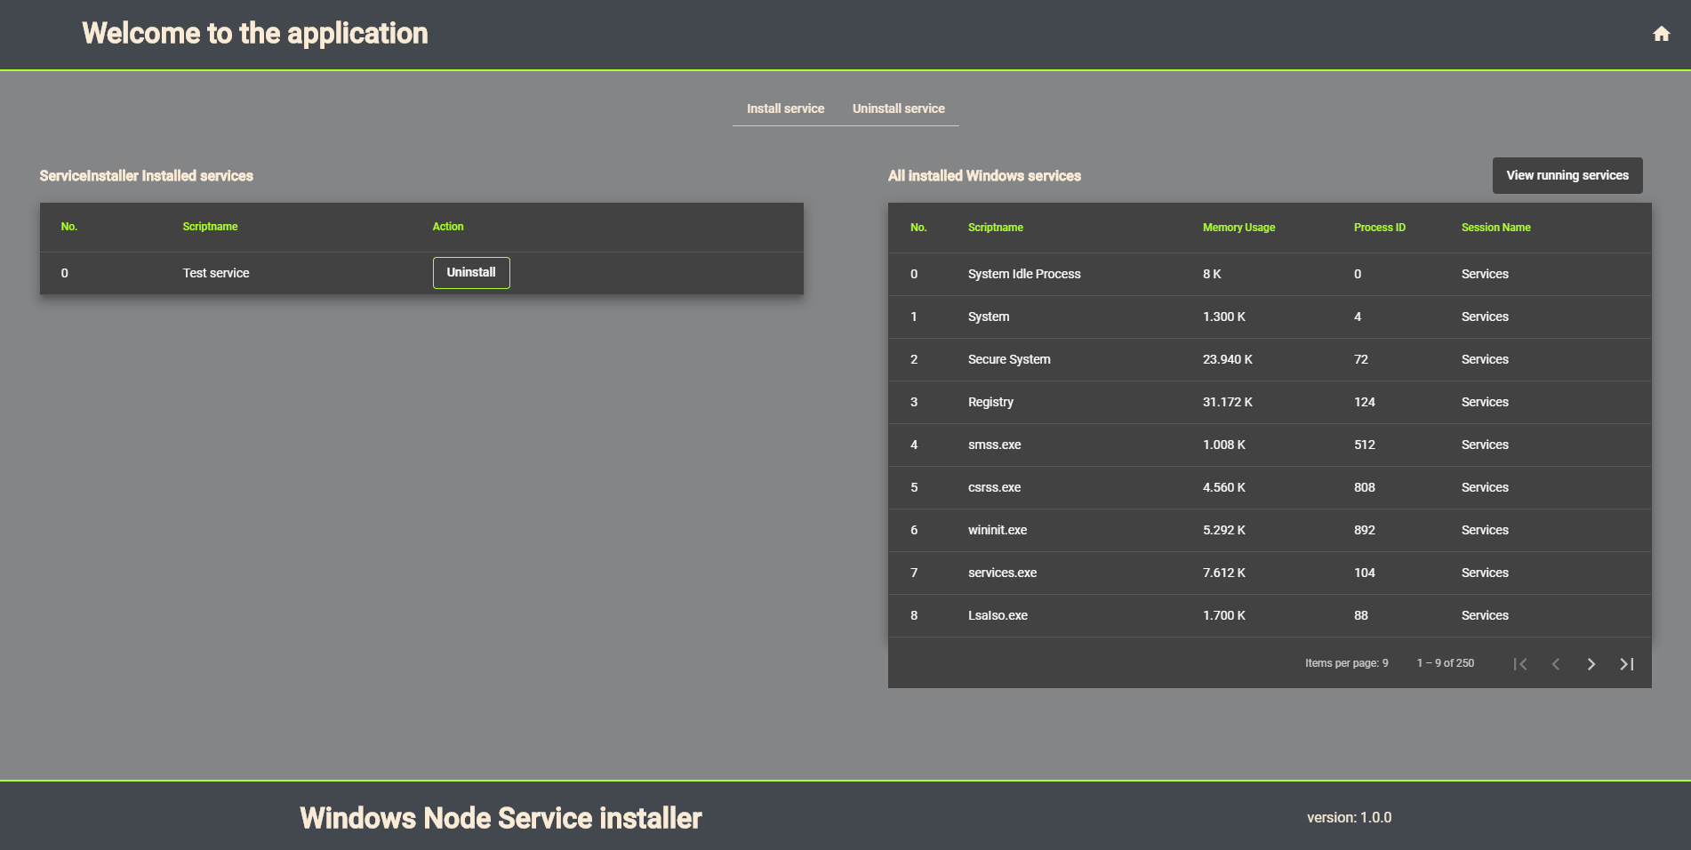The height and width of the screenshot is (850, 1691).
Task: Click Scriptname header in ServiceInstaller table
Action: coord(210,227)
